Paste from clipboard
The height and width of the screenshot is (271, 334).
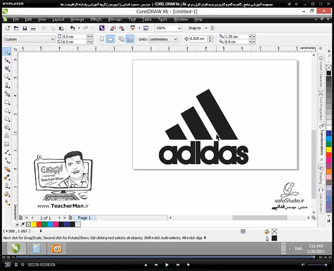[x=61, y=28]
